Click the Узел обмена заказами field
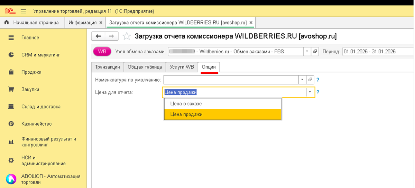This screenshot has height=188, width=415. click(235, 52)
